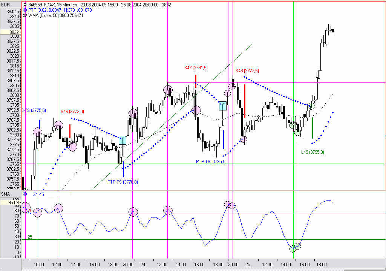Click the highlighted 3832 current price tag
Screen dimensions: 386x271
point(10,32)
